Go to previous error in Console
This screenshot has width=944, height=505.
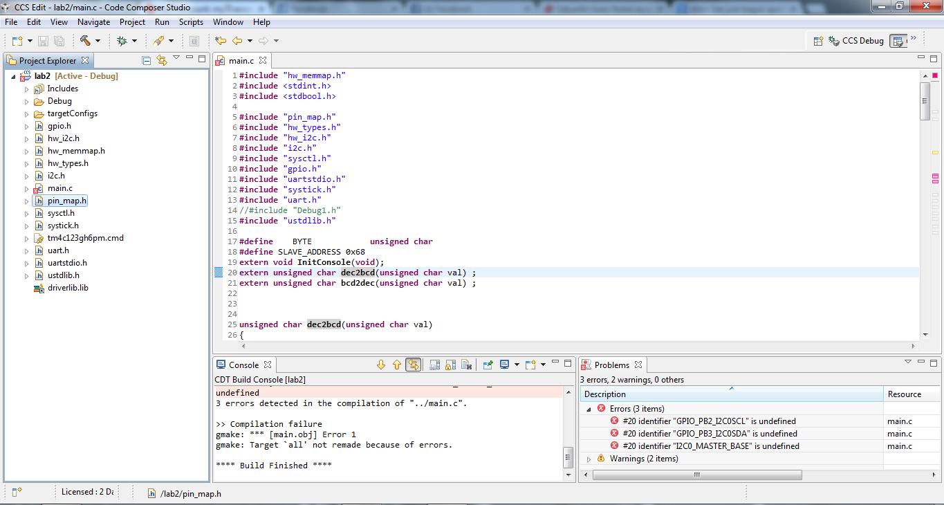[396, 365]
